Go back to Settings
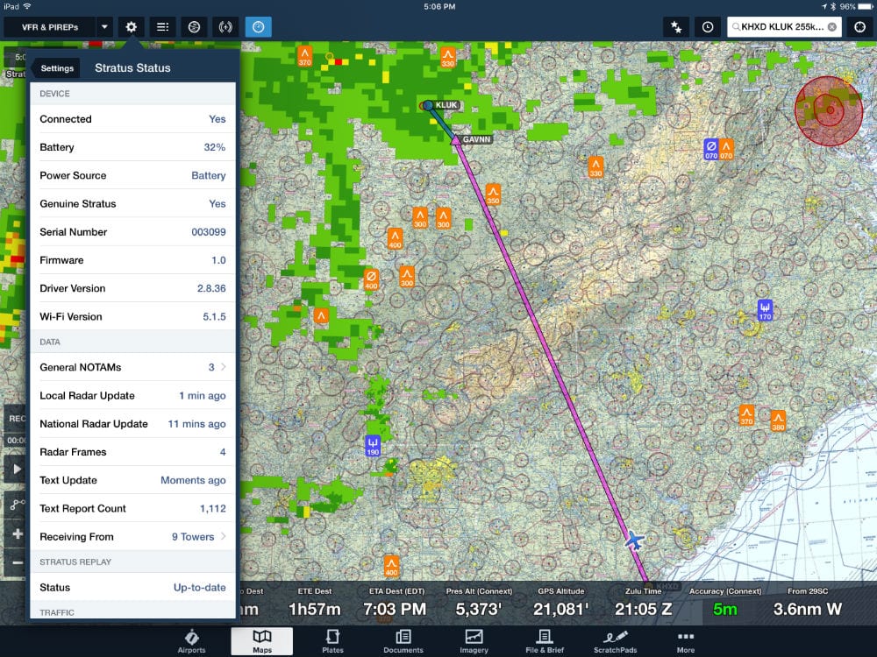The image size is (877, 657). (x=55, y=68)
